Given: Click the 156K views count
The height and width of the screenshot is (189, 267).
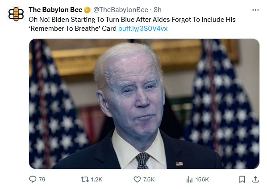Looking at the screenshot, I should (x=202, y=180).
